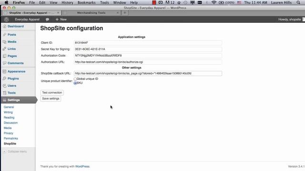Click the Comments speech icon in sidebar
Image resolution: width=305 pixels, height=171 pixels.
(x=5, y=63)
